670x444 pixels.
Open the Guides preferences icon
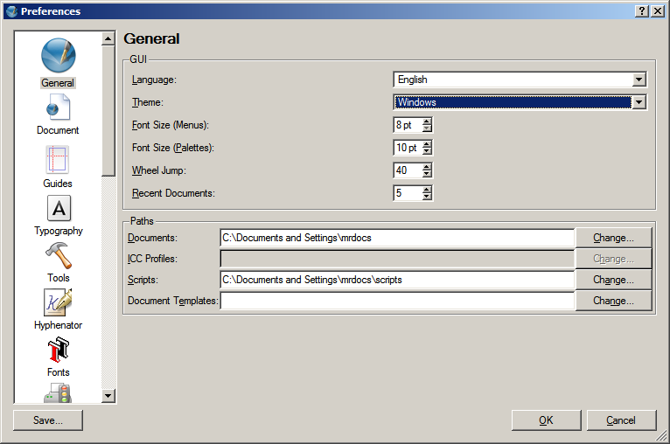click(58, 161)
